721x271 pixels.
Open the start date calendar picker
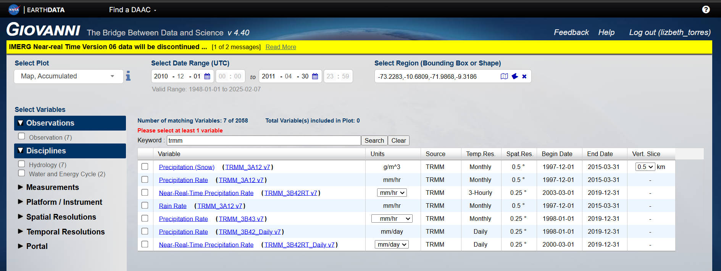tap(207, 76)
